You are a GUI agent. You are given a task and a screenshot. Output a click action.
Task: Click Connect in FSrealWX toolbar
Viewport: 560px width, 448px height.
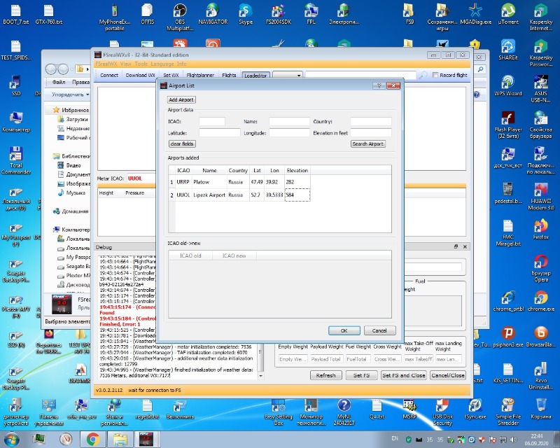[109, 75]
